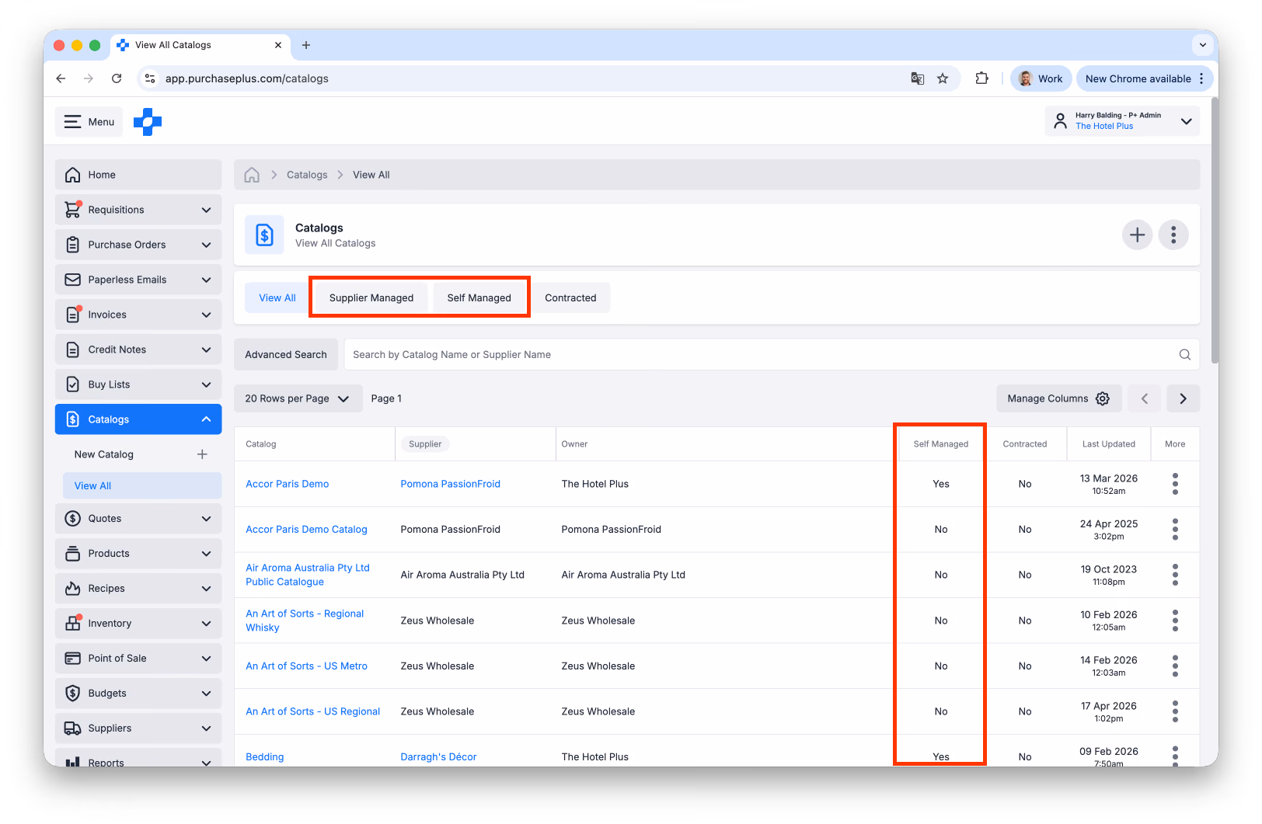Expand the Requisitions sidebar section
The height and width of the screenshot is (824, 1262).
pyautogui.click(x=138, y=210)
